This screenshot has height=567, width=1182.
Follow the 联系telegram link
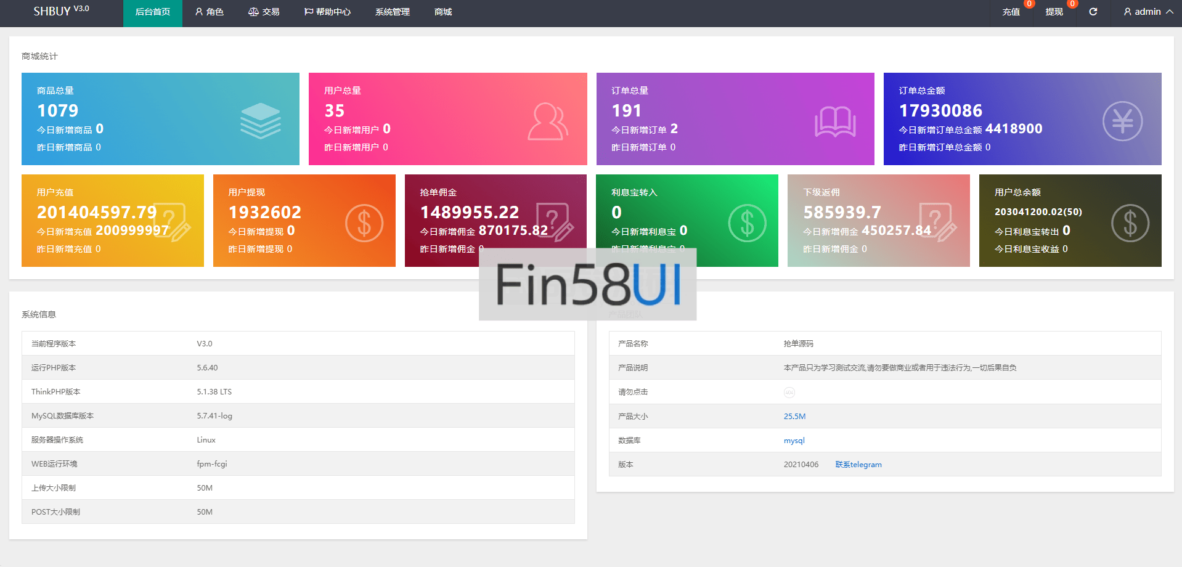[858, 465]
